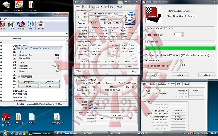This screenshot has height=136, width=218.
Task: Open the cpuz desktop shortcut
Action: coord(6,6)
